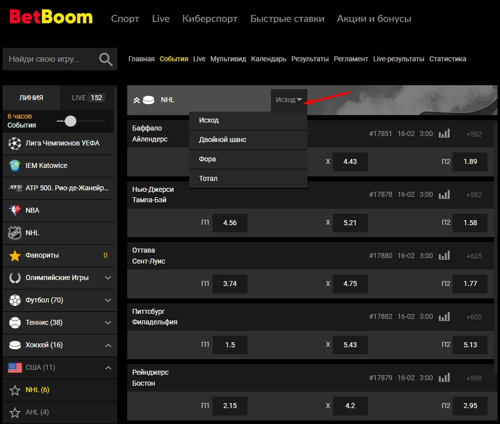Select Исход in the dropdown list

coord(248,121)
